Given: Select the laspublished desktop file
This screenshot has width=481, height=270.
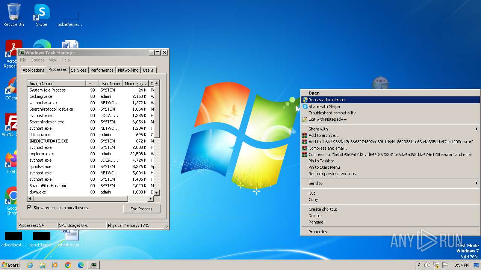Looking at the screenshot, I should (41, 239).
